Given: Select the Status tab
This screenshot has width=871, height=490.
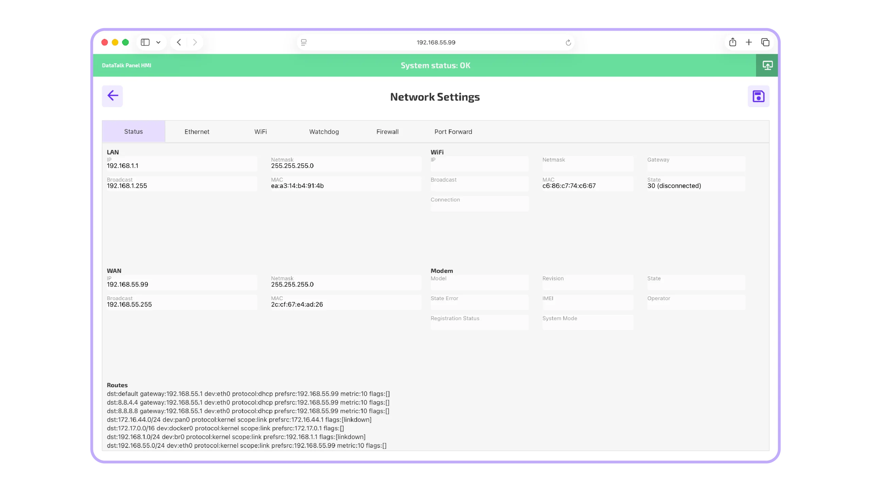Looking at the screenshot, I should point(133,131).
